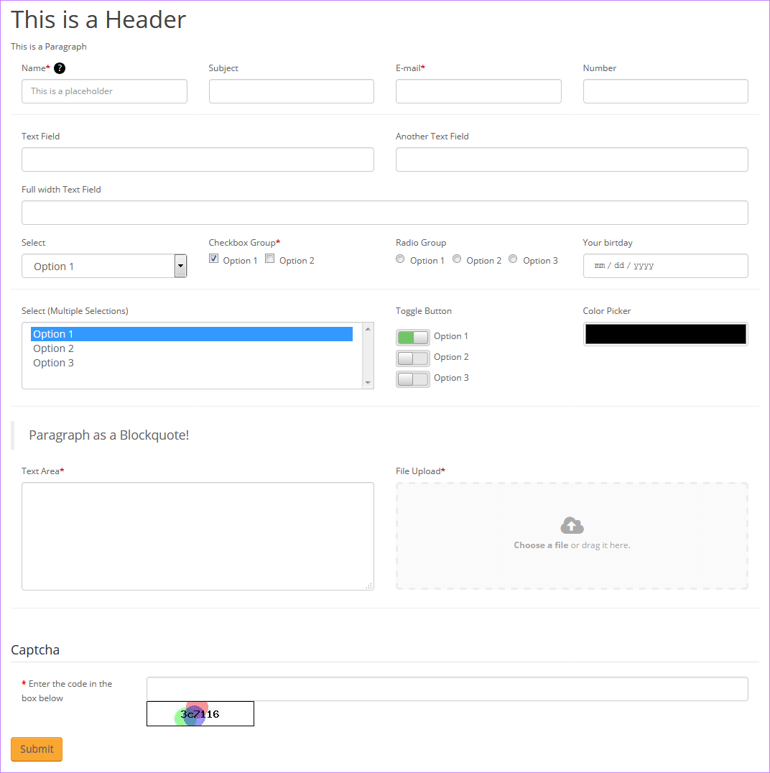Click the Text Area resize grip
The width and height of the screenshot is (770, 773).
coord(368,585)
